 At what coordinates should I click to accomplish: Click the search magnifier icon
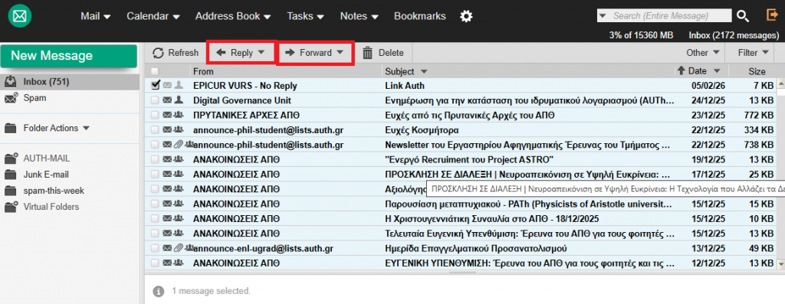(x=742, y=16)
